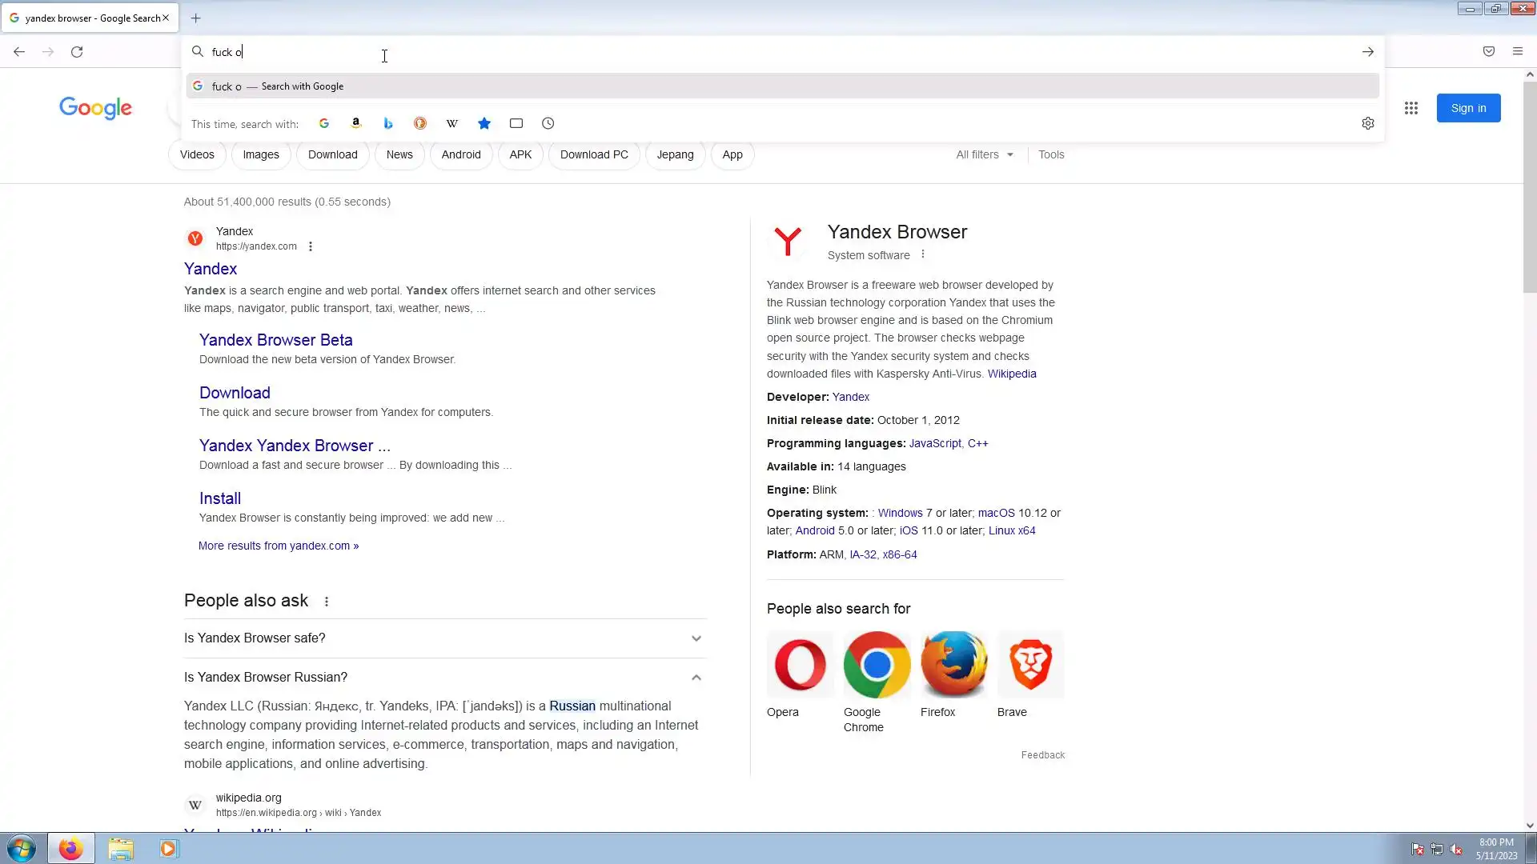Open 'More results from yandex.com' link
This screenshot has height=864, width=1537.
(279, 546)
